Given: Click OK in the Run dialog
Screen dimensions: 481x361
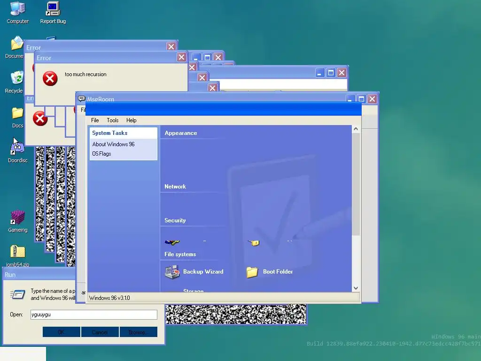Looking at the screenshot, I should pos(62,332).
